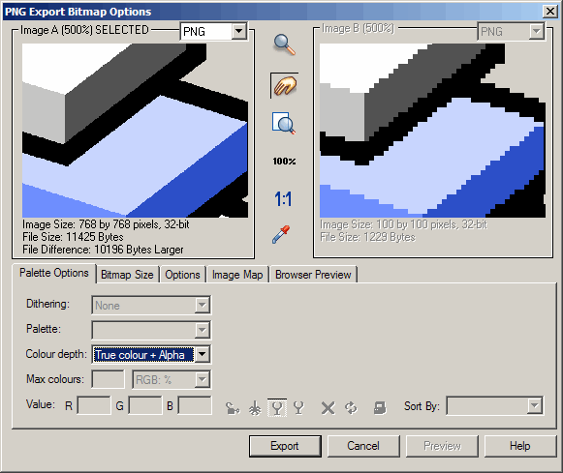Select the zoom to rectangle tool
This screenshot has height=473, width=563.
(284, 123)
